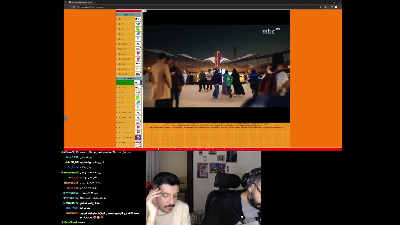Click the MBC 4 logo in Server 2
Screen dimensions: 400x225
pyautogui.click(x=138, y=103)
